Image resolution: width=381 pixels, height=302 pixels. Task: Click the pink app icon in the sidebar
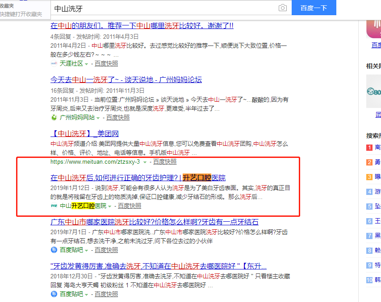pyautogui.click(x=374, y=29)
